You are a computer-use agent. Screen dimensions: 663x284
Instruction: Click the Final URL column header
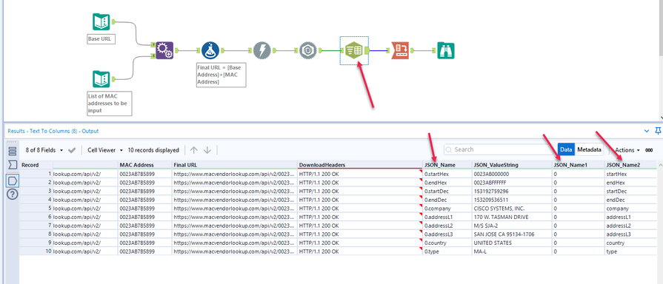click(234, 165)
